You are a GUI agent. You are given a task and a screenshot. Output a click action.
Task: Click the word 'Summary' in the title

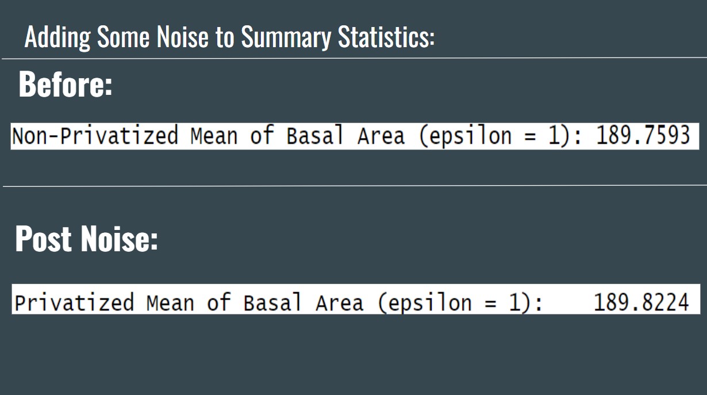pyautogui.click(x=286, y=38)
